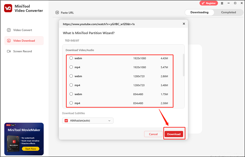
Task: Click Paste URL label
Action: [67, 13]
